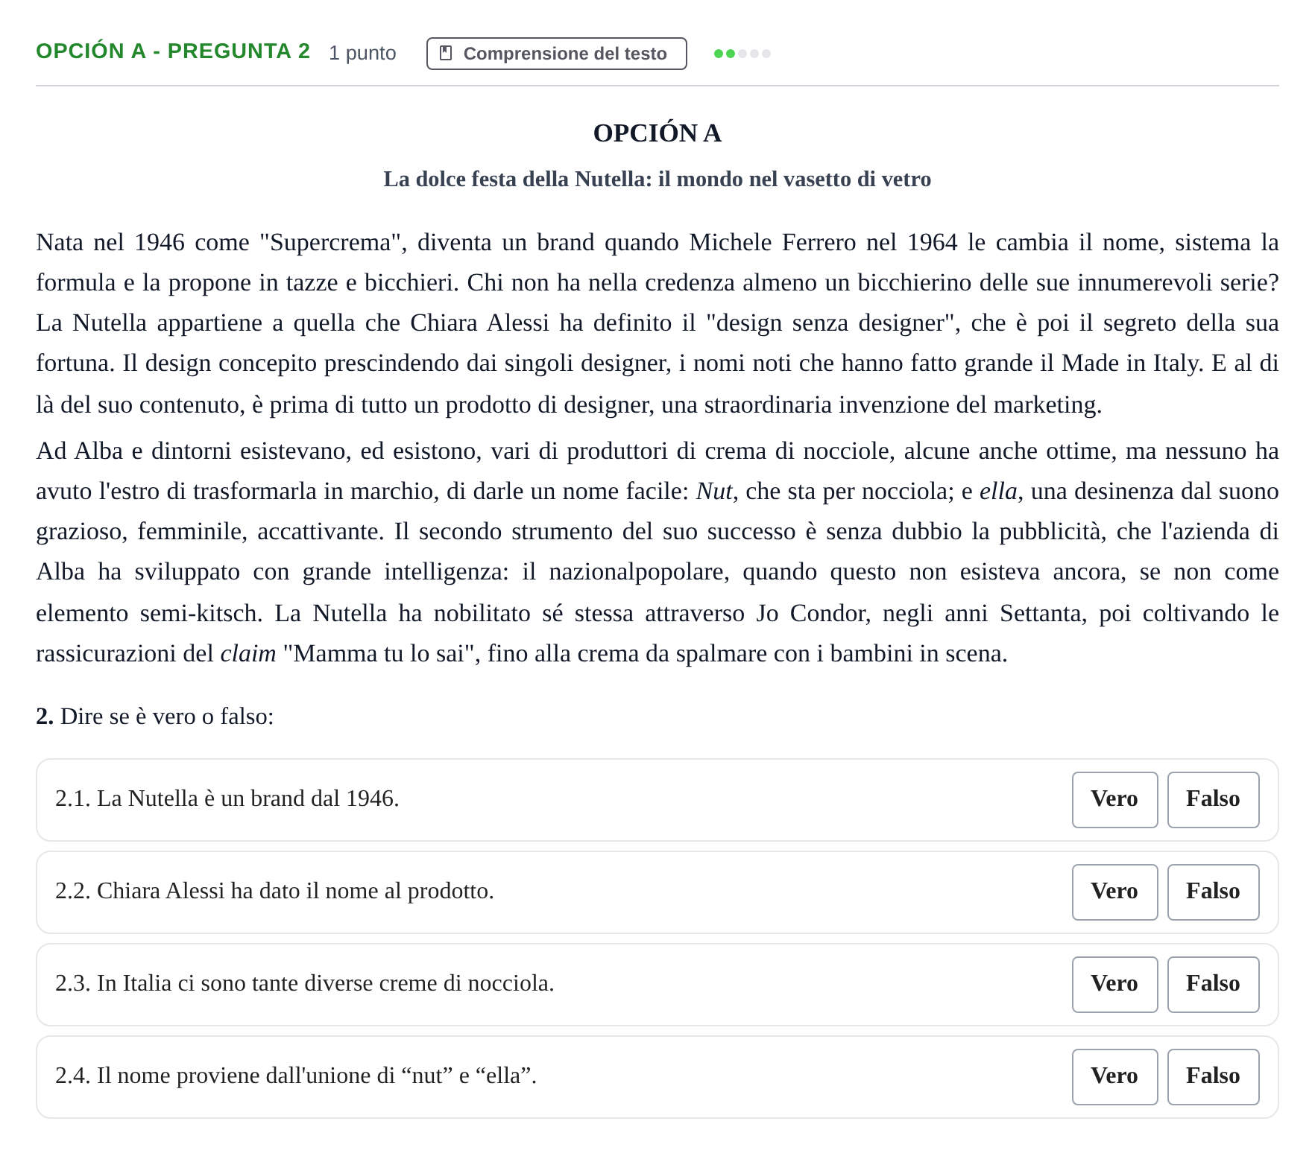Mark statement 2.3 as Falso
The width and height of the screenshot is (1315, 1156).
pos(1213,984)
